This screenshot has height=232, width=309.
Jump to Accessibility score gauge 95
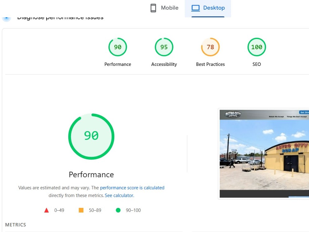pos(164,47)
